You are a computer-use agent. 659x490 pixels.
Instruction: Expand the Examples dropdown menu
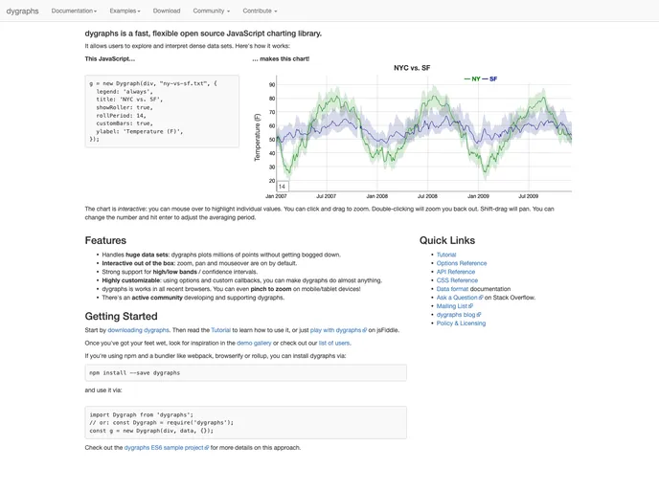pos(125,11)
